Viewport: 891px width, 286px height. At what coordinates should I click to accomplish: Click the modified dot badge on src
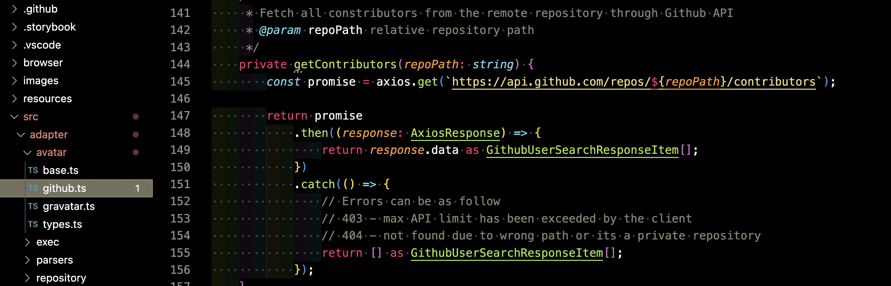tap(135, 117)
